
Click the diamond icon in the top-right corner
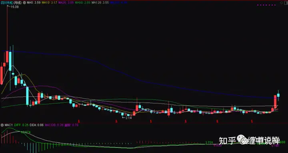point(281,3)
